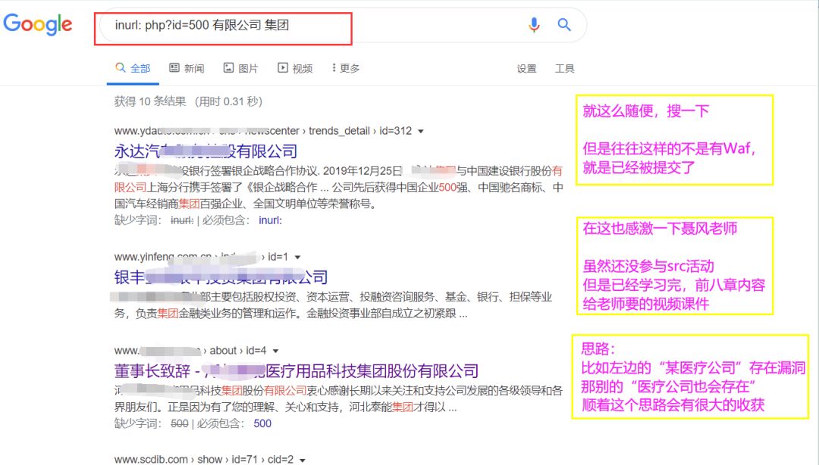The image size is (819, 465).
Task: Click the Google logo
Action: point(38,23)
